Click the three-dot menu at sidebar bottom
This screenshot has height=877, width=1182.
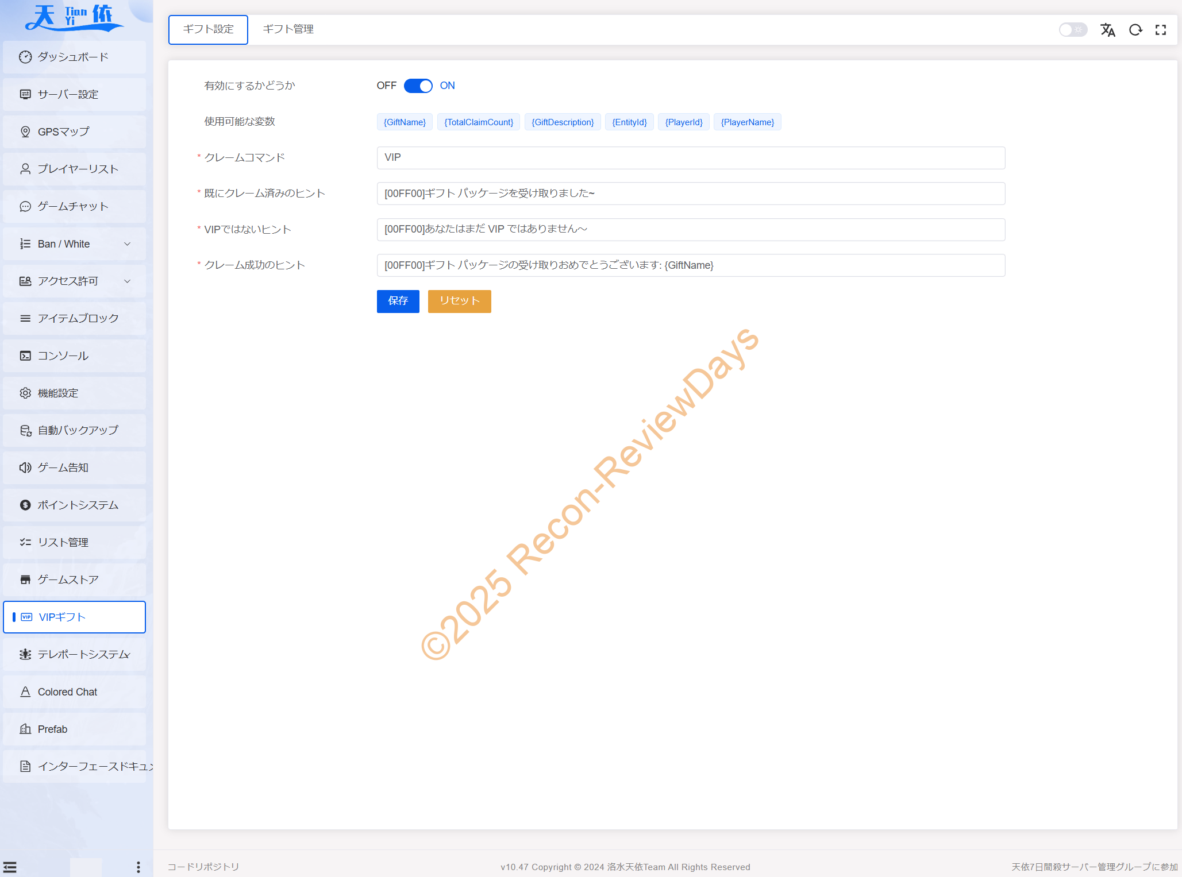tap(138, 867)
